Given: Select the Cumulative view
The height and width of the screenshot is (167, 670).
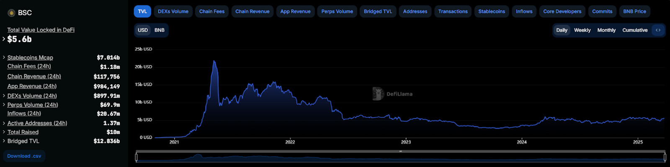Looking at the screenshot, I should tap(635, 30).
